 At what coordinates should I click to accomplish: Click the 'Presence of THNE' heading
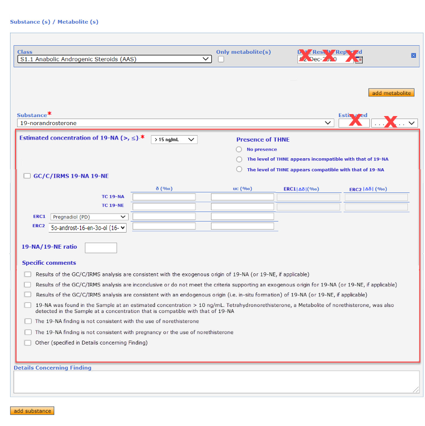pyautogui.click(x=263, y=139)
